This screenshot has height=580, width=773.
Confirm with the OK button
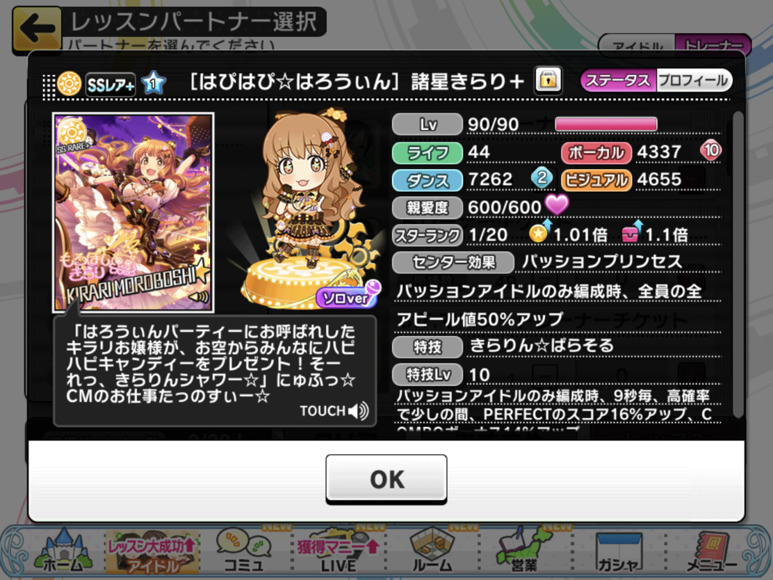coord(386,479)
